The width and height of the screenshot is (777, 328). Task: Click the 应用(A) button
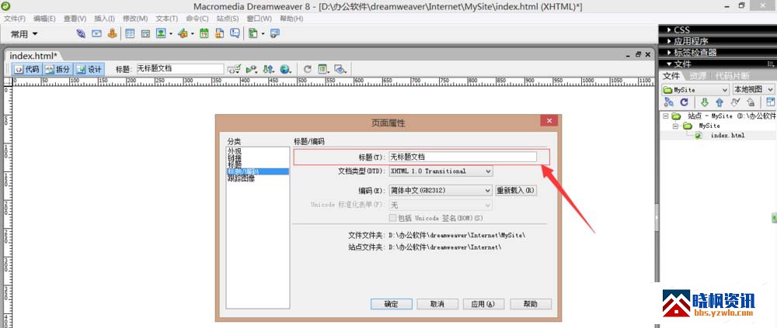tap(483, 304)
